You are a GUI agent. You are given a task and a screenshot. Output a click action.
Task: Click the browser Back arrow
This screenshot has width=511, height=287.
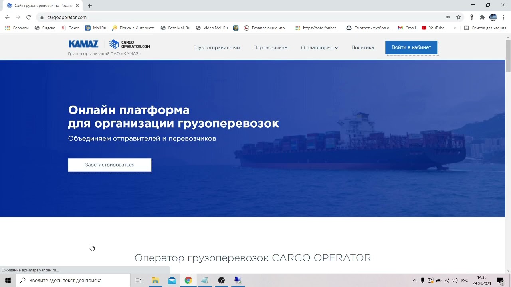(x=7, y=17)
